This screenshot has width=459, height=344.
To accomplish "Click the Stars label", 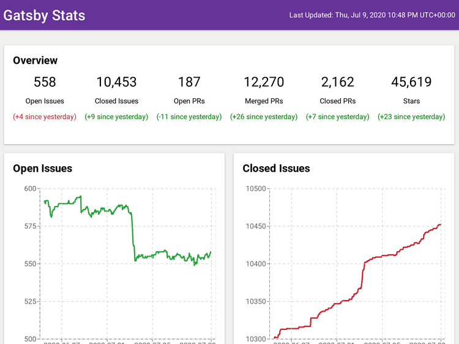I will click(411, 101).
